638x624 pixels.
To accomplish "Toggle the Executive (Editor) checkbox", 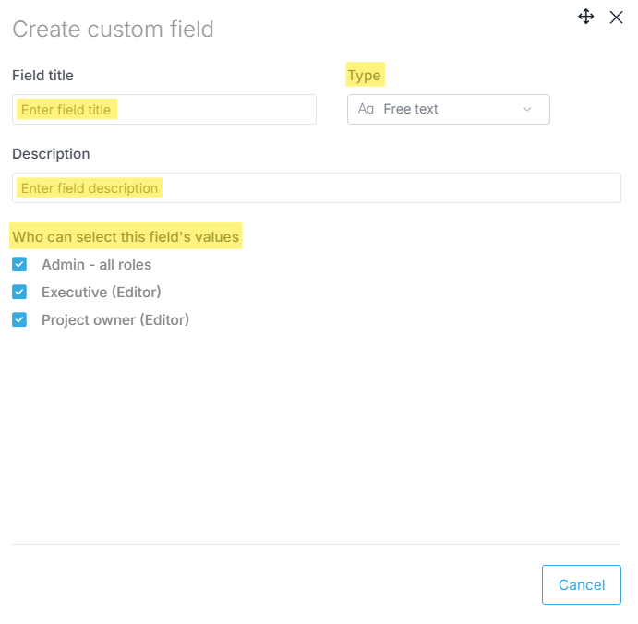I will coord(19,293).
